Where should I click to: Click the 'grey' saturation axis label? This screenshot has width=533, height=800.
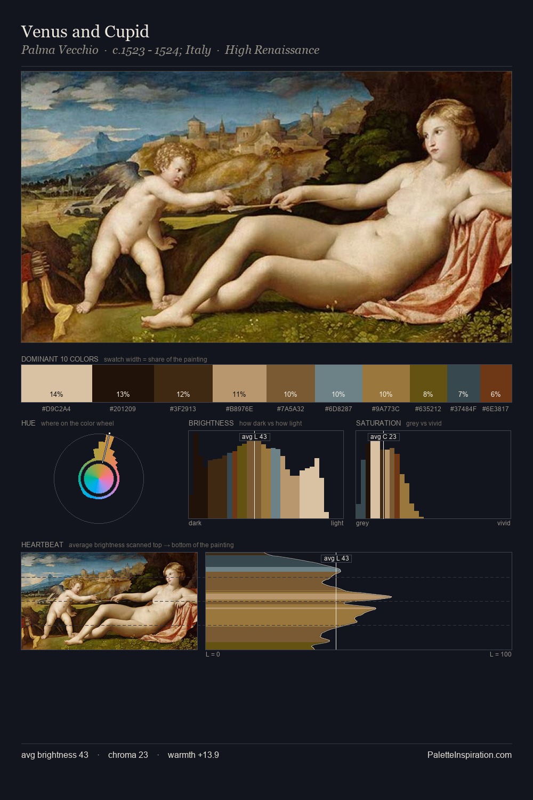pyautogui.click(x=362, y=523)
